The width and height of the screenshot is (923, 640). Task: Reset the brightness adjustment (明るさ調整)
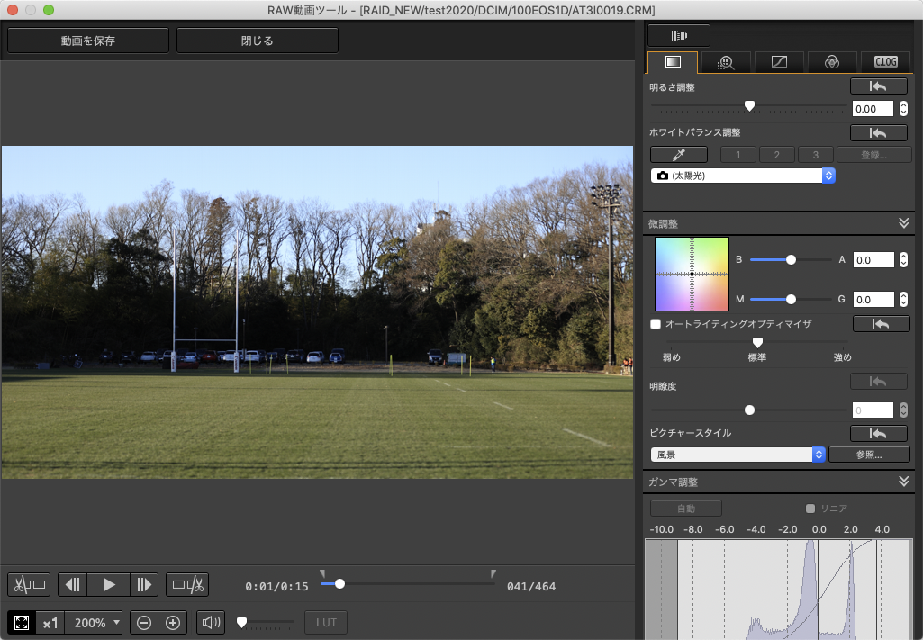tap(879, 86)
